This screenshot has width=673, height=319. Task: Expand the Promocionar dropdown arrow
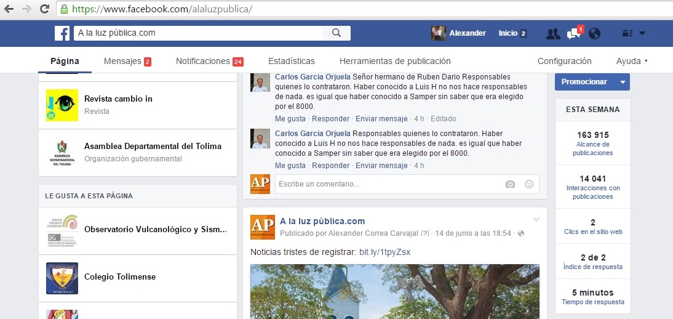pos(623,82)
